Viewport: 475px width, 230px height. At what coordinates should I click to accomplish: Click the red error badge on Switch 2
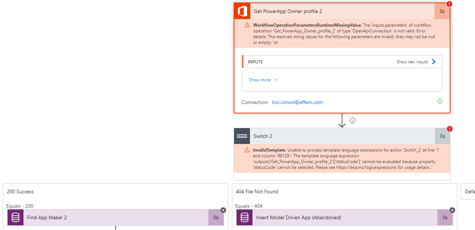(450, 129)
